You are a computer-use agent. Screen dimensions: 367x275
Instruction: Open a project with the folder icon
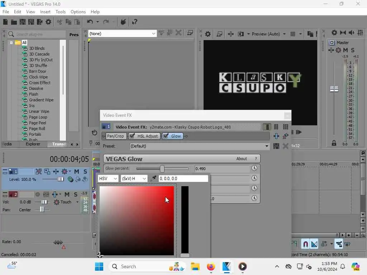pos(14,22)
